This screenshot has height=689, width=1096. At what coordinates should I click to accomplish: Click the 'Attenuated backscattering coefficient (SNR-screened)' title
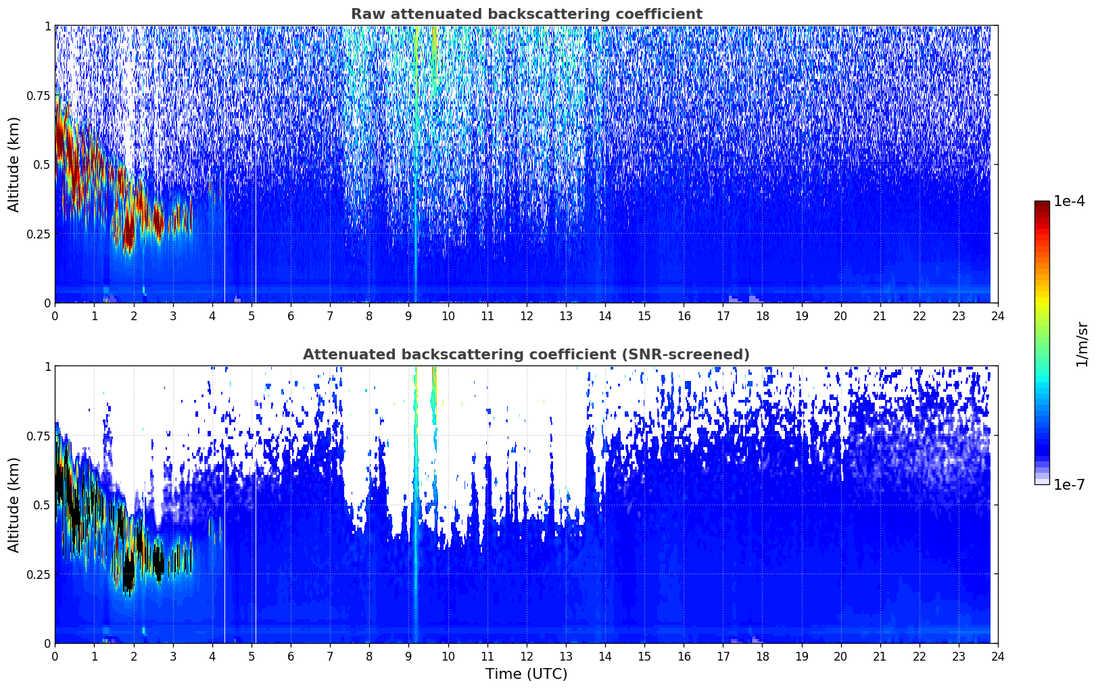tap(526, 355)
